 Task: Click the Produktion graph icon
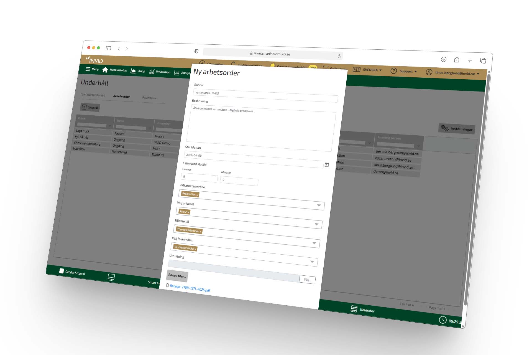(152, 72)
